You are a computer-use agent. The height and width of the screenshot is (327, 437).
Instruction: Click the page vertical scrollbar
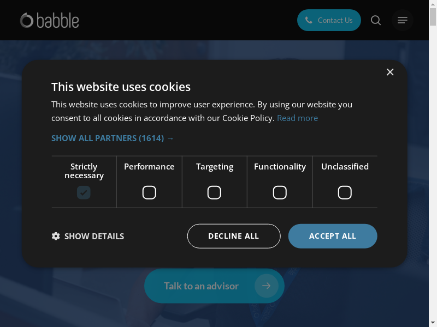coord(433,163)
